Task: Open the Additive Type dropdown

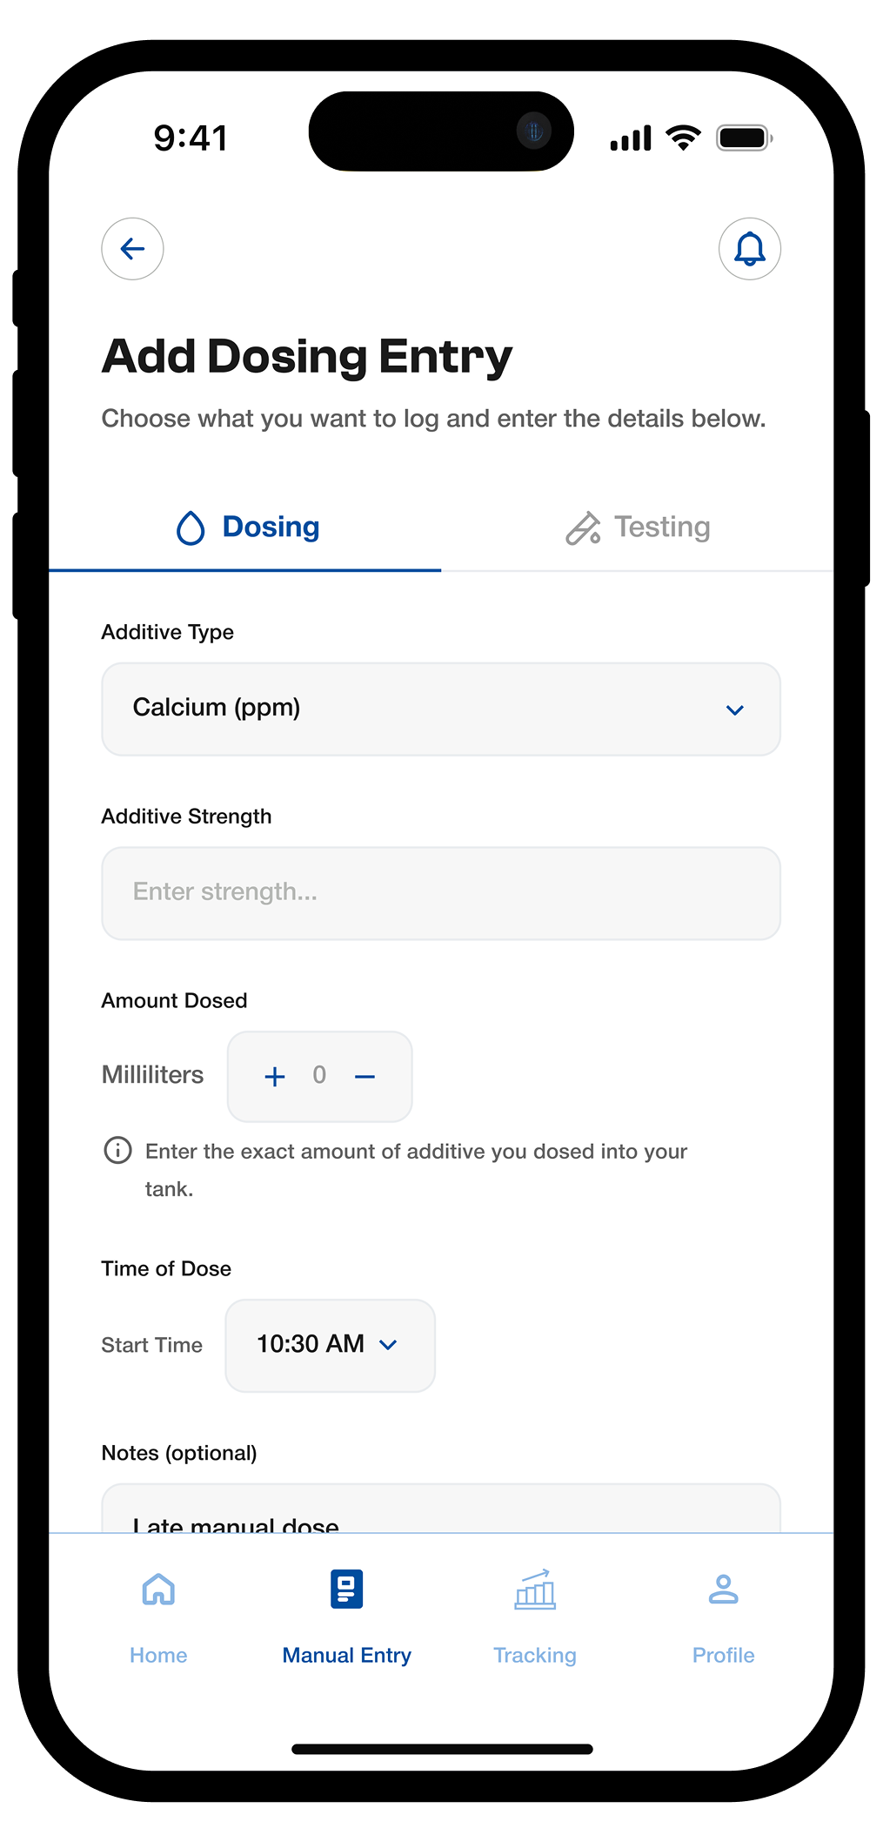Action: (440, 709)
